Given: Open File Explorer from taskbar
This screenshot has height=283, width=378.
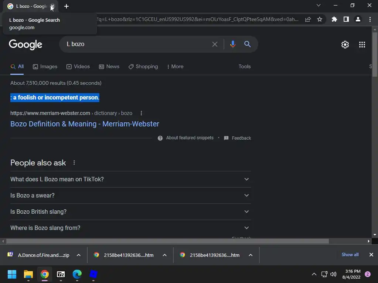Looking at the screenshot, I should coord(28,274).
